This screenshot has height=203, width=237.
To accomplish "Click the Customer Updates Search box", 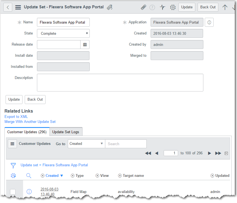I will pos(126,144).
